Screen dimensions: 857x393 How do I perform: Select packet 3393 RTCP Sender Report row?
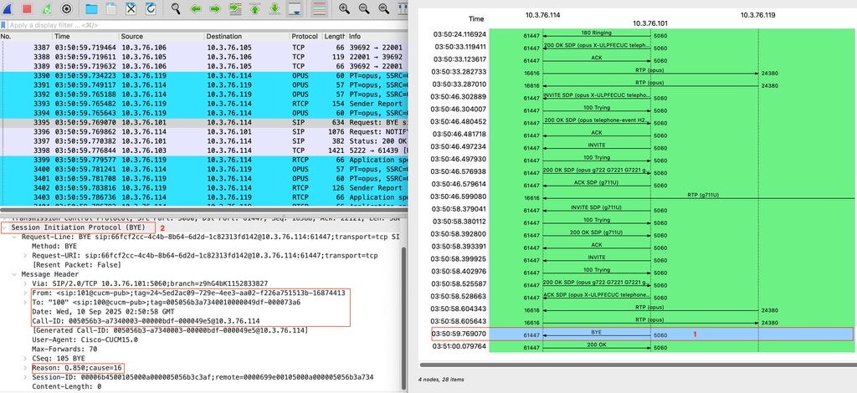pyautogui.click(x=204, y=104)
